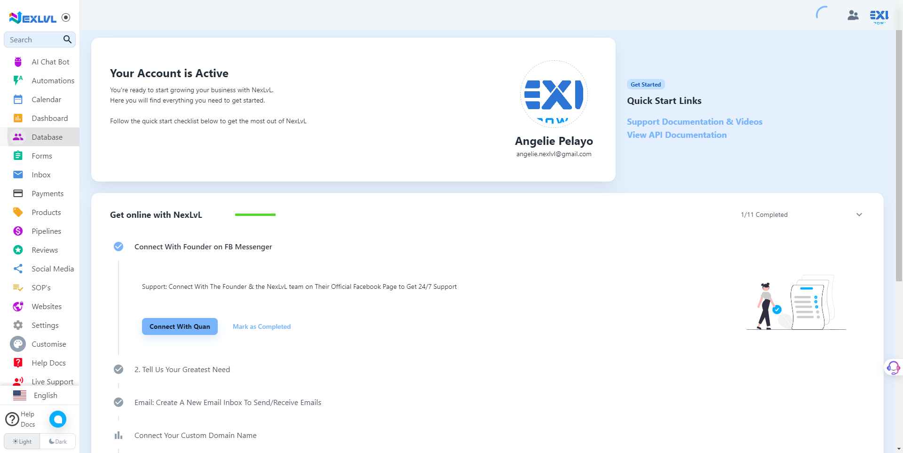
Task: Open the View API Documentation link
Action: [676, 135]
